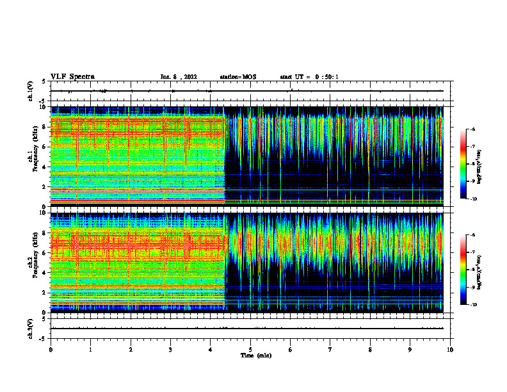Screen dimensions: 507x392
Task: Click the "4" tick on ch.1 frequency axis
Action: pos(44,167)
